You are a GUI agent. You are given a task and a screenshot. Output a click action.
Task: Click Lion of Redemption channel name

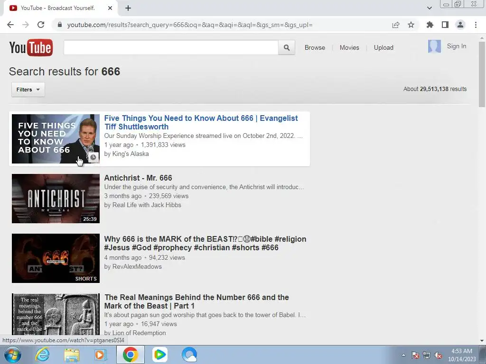(139, 333)
